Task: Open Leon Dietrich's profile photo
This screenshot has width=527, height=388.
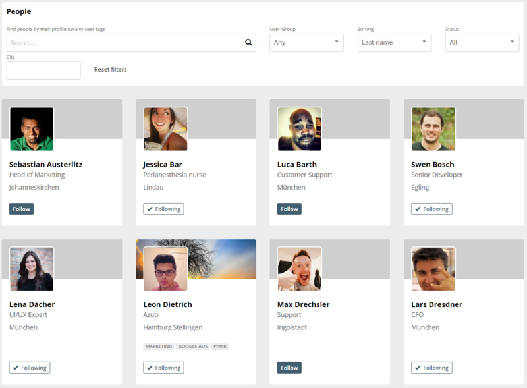Action: (165, 269)
